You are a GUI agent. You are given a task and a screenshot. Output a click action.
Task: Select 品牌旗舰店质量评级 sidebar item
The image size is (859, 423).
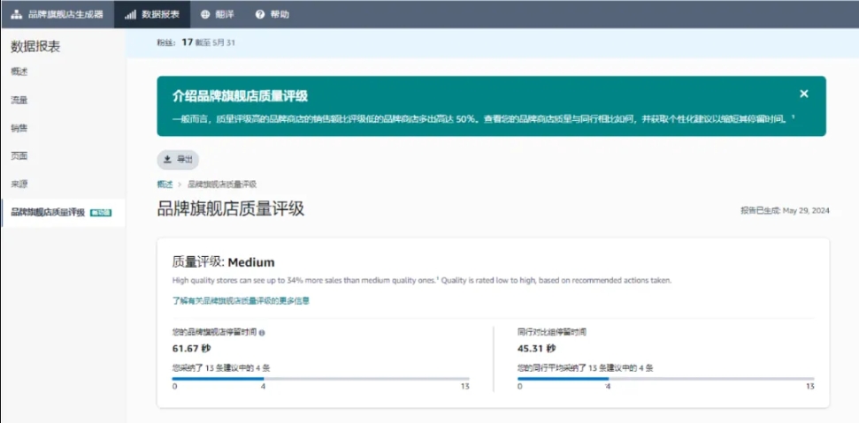(x=63, y=213)
